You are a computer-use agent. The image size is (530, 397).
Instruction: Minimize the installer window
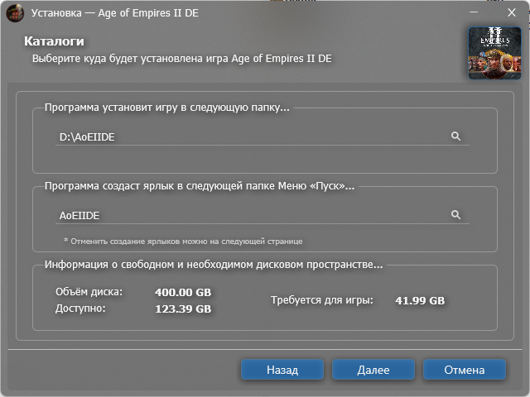475,13
